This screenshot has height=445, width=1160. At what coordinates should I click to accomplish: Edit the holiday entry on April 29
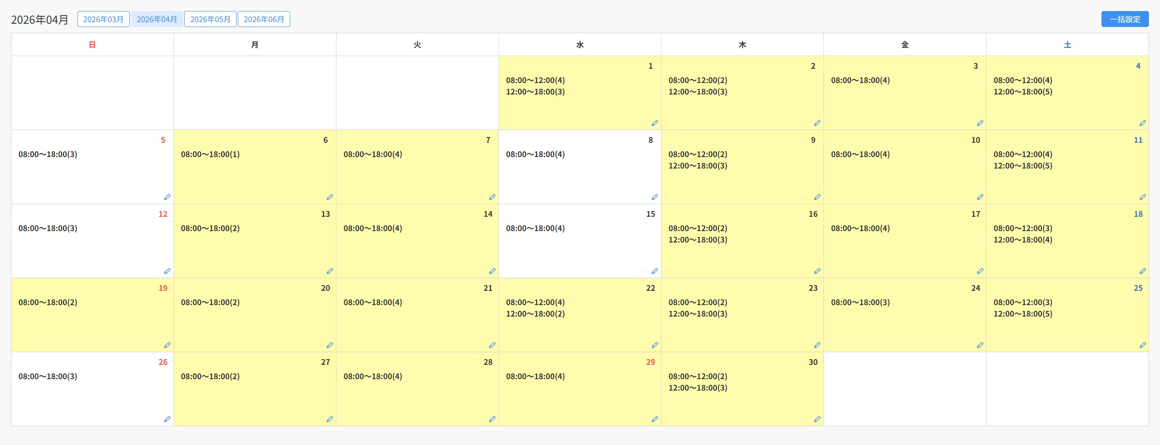point(655,419)
